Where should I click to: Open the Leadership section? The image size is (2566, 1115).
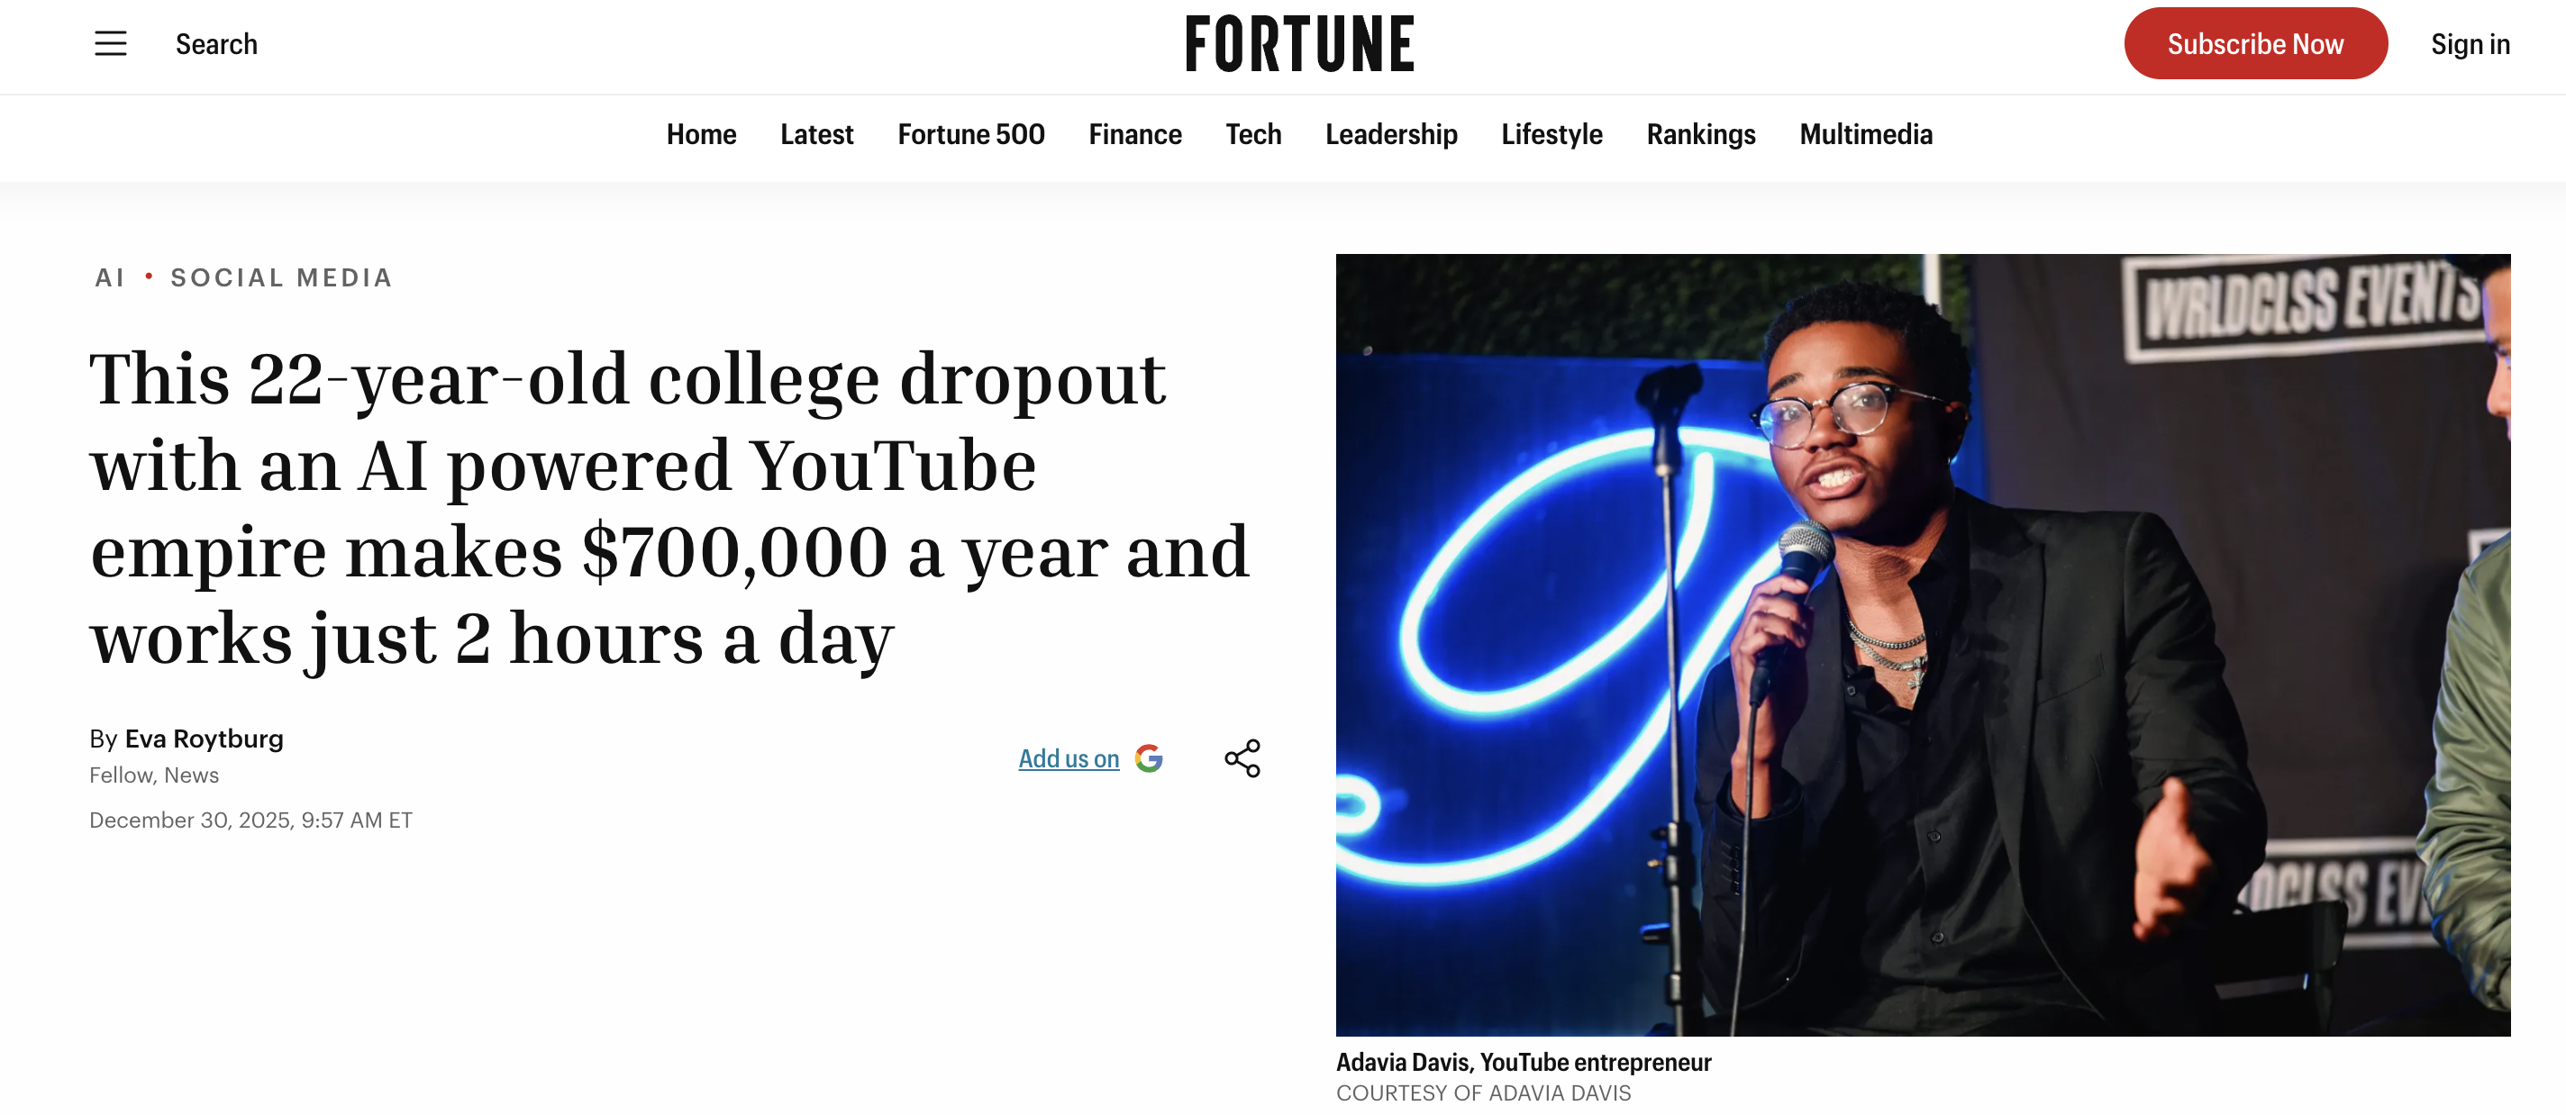[1390, 134]
